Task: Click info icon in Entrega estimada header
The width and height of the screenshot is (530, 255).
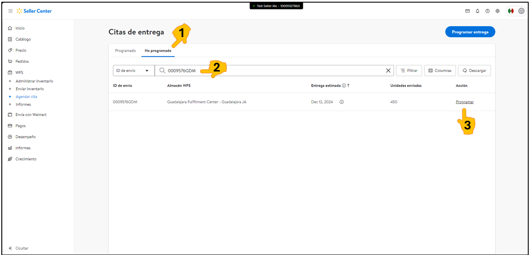Action: (x=344, y=85)
